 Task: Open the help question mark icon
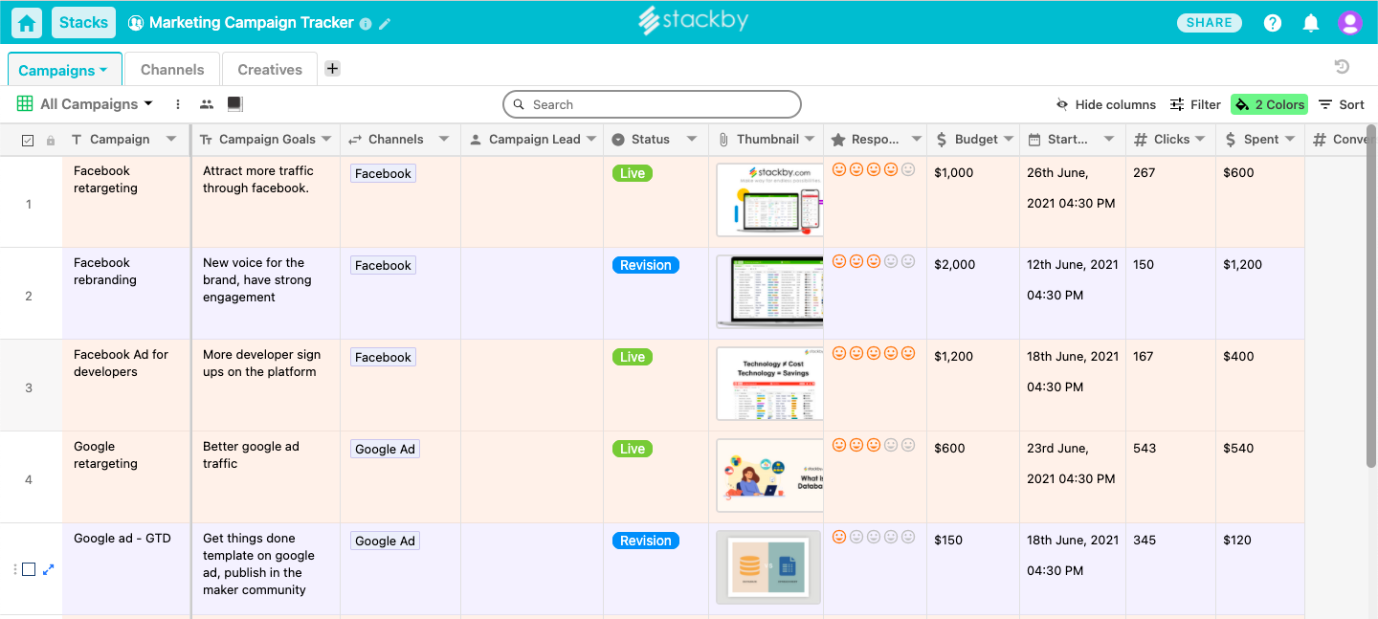click(x=1273, y=23)
